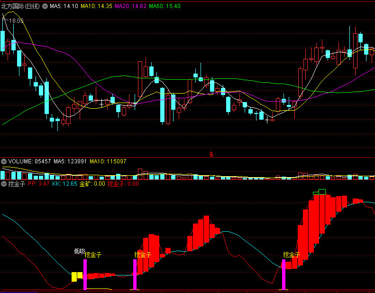Click the volume MA5: 123891 label
375x293 pixels.
pos(70,161)
